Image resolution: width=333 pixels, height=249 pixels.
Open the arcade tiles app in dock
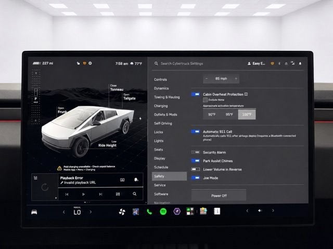(190, 211)
